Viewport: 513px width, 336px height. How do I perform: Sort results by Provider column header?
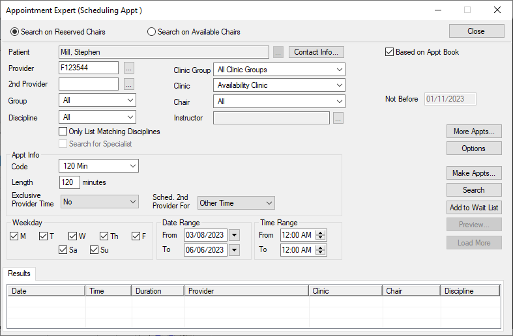(246, 291)
